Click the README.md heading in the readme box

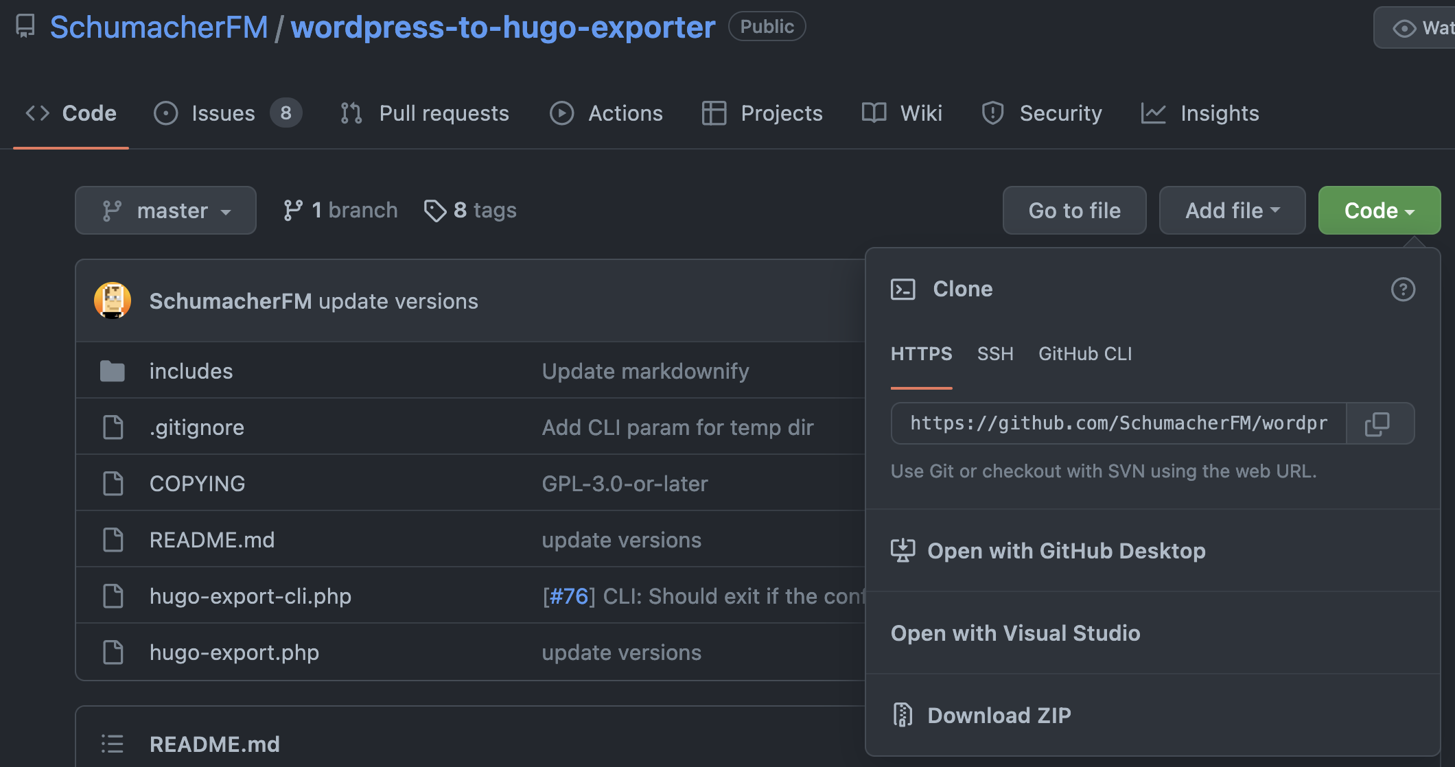pyautogui.click(x=214, y=744)
